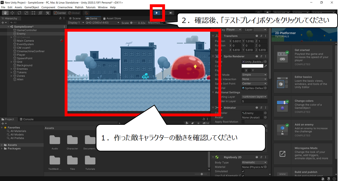Toggle the Hierarchy panel lock icon

60,18
